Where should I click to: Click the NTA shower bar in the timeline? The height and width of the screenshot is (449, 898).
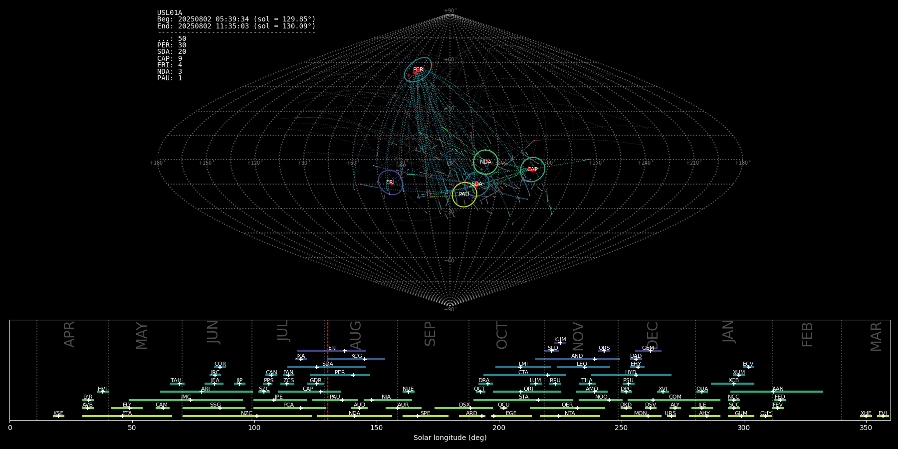coord(570,416)
